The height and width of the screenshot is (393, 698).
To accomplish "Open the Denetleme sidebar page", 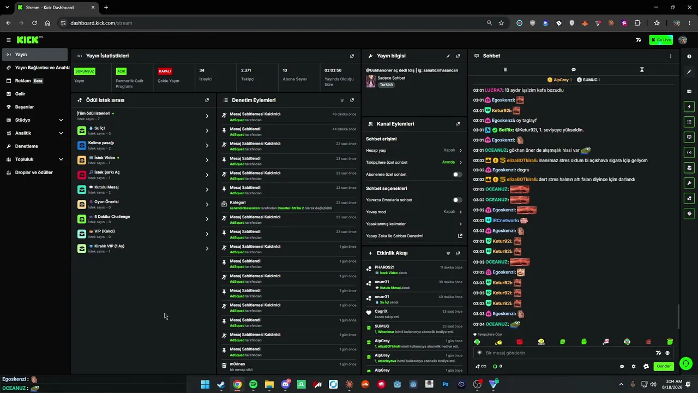I will point(35,146).
